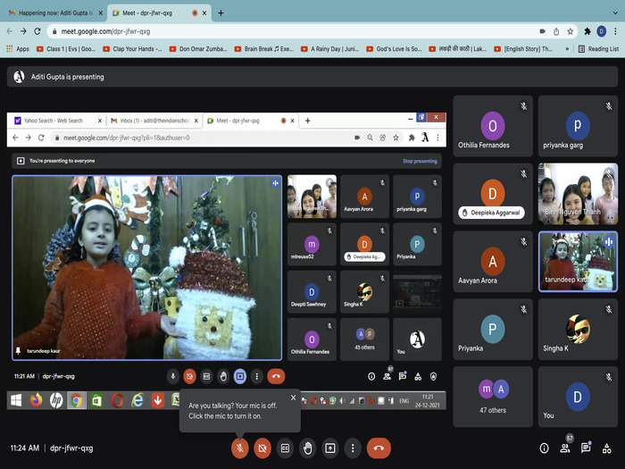The height and width of the screenshot is (469, 625).
Task: Click Chrome icon in shared taskbar
Action: [x=76, y=400]
